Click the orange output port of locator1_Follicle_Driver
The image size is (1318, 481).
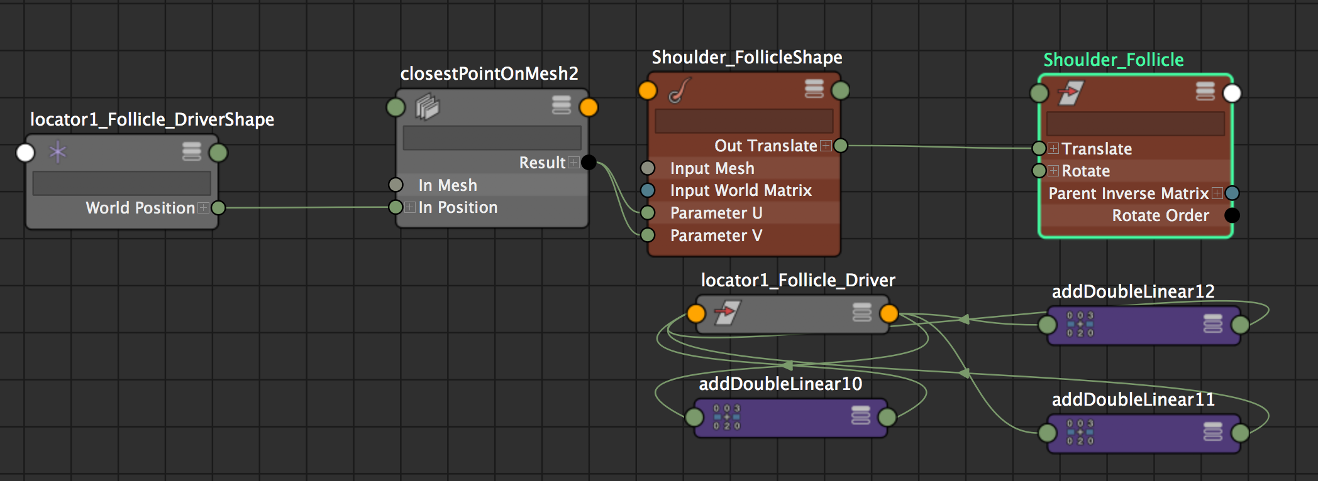889,313
